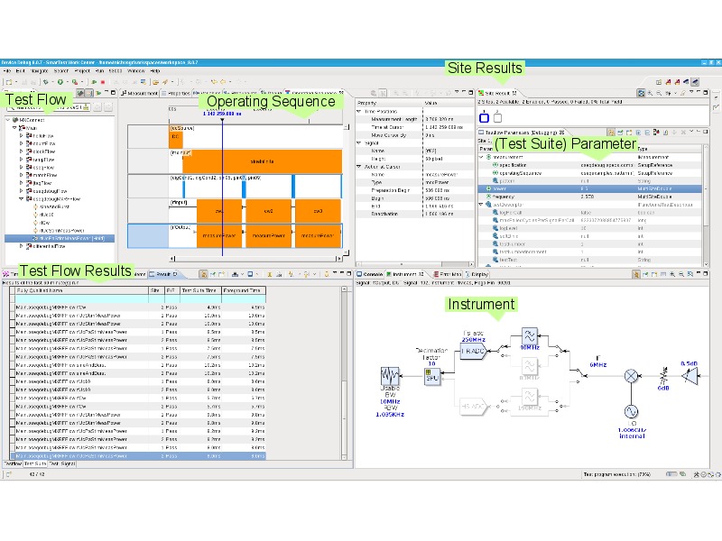Click the vertical scrollbar of the parameter table
Viewport: 722px width, 541px height.
pyautogui.click(x=706, y=206)
